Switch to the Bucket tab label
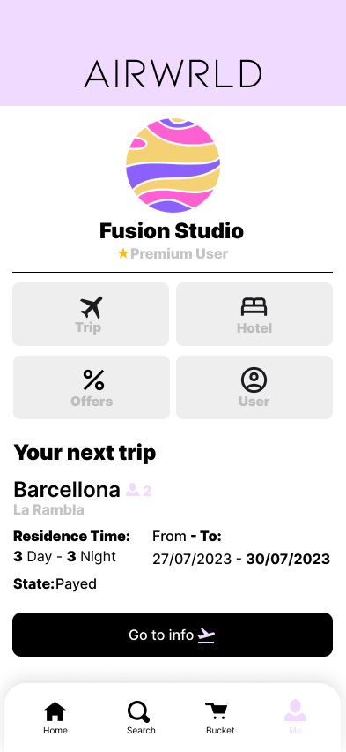The width and height of the screenshot is (346, 752). point(220,731)
